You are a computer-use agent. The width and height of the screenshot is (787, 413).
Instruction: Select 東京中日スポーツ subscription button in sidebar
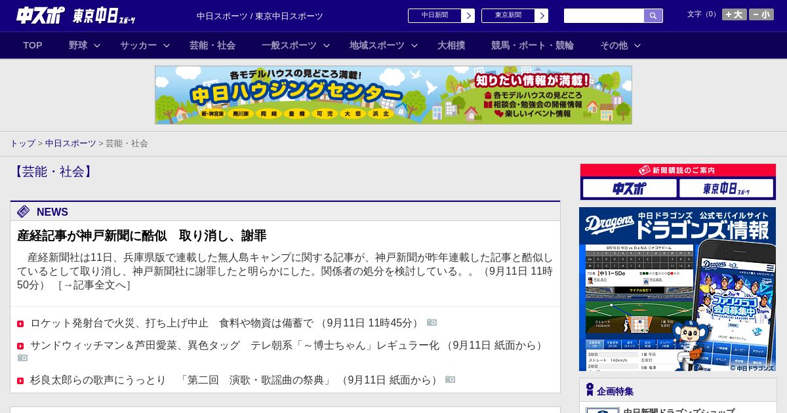tap(727, 189)
